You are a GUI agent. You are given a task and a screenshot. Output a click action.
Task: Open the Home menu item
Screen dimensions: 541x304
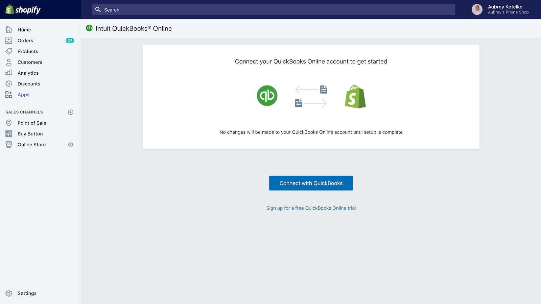point(24,30)
